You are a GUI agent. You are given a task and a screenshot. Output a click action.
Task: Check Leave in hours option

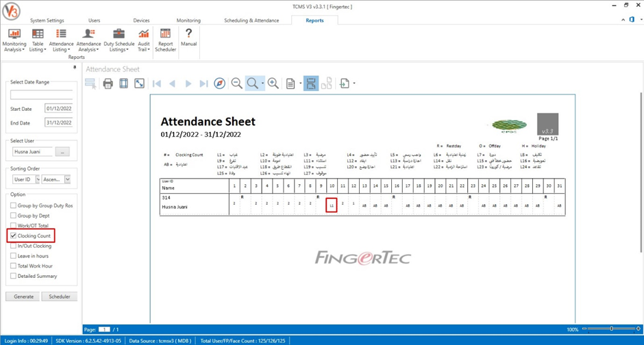(14, 255)
